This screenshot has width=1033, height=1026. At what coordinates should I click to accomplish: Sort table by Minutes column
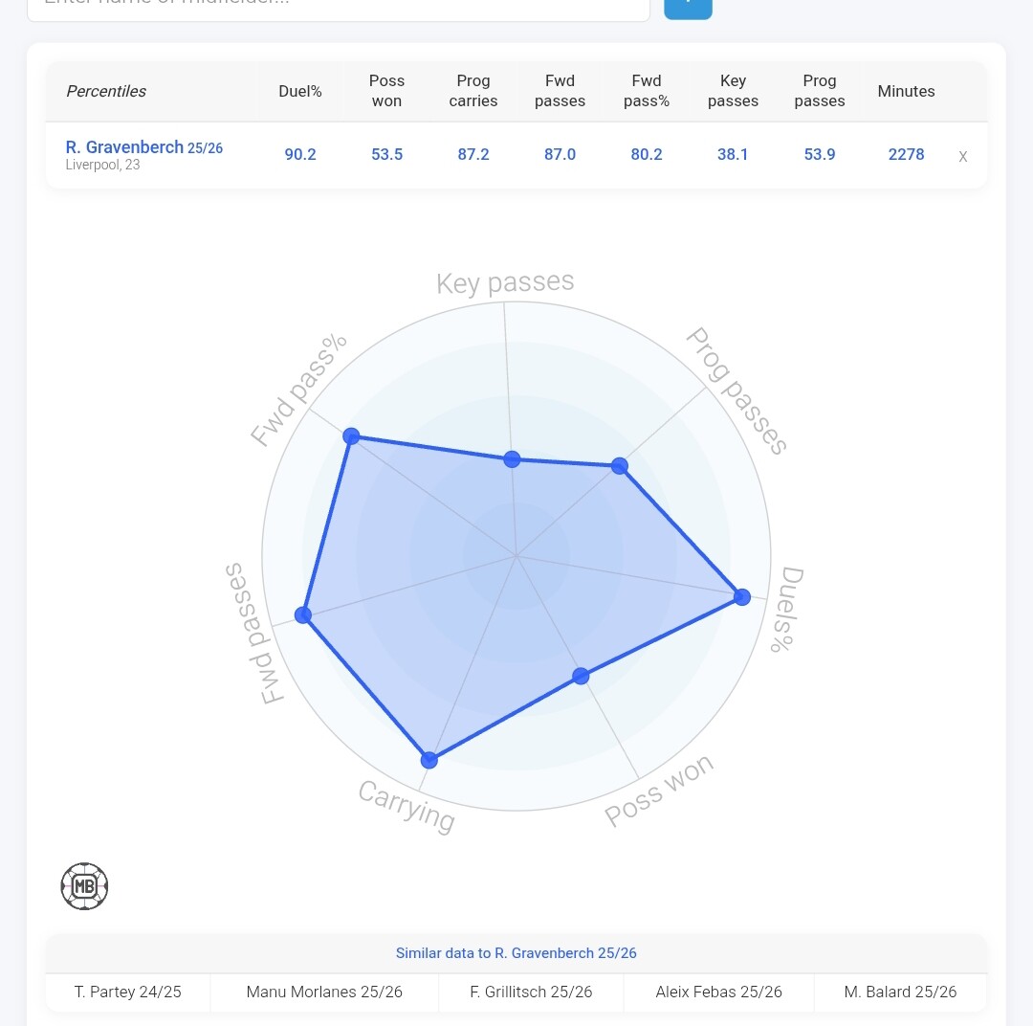tap(906, 91)
